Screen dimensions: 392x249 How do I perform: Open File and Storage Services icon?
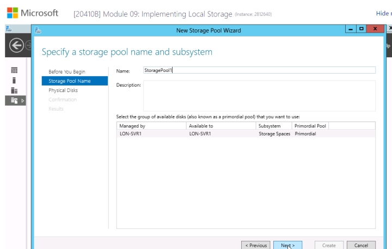pos(11,100)
